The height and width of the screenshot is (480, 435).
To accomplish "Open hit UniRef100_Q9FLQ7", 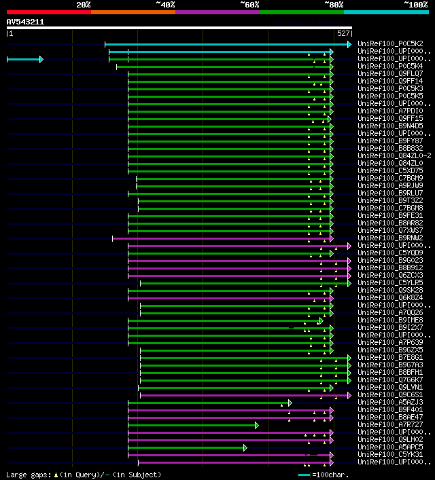I will pyautogui.click(x=390, y=73).
